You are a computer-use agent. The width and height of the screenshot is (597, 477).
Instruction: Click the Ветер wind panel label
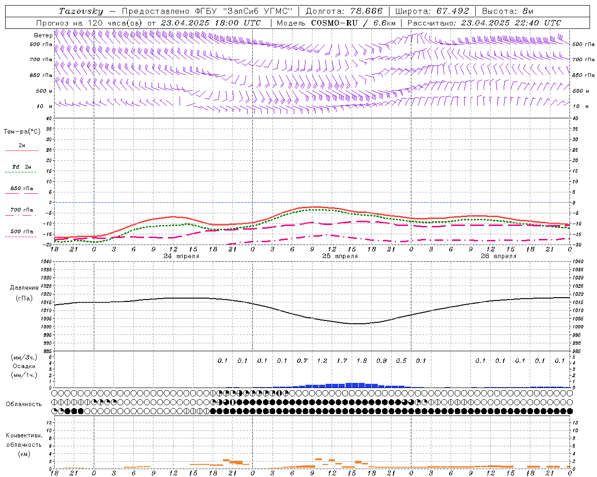(x=43, y=35)
